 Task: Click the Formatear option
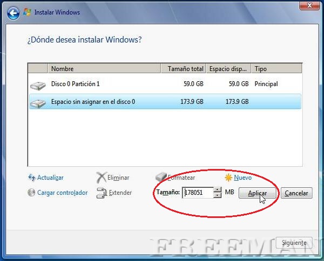click(181, 178)
